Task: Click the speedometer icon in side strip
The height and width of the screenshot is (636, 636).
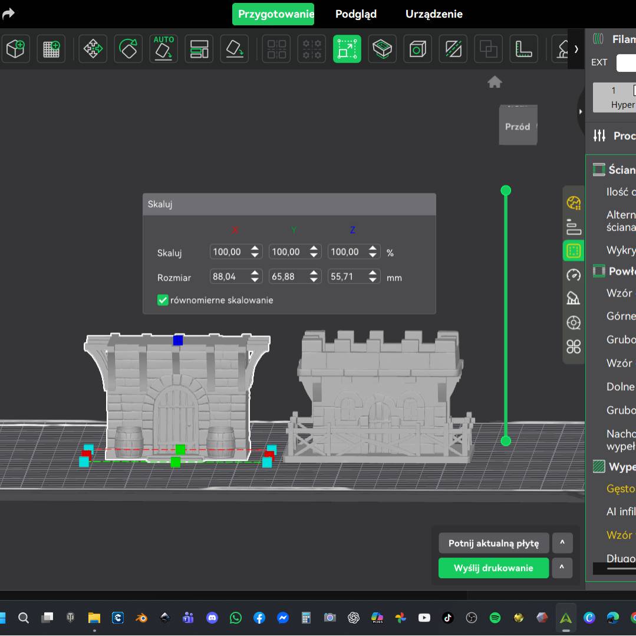Action: (573, 275)
